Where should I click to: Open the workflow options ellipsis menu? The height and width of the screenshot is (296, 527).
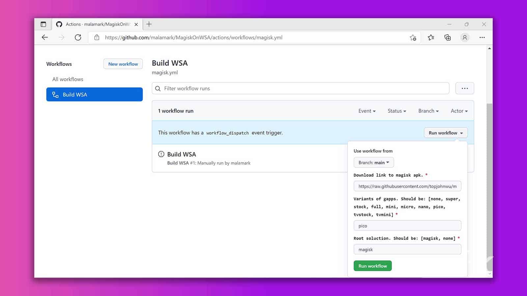[x=465, y=88]
